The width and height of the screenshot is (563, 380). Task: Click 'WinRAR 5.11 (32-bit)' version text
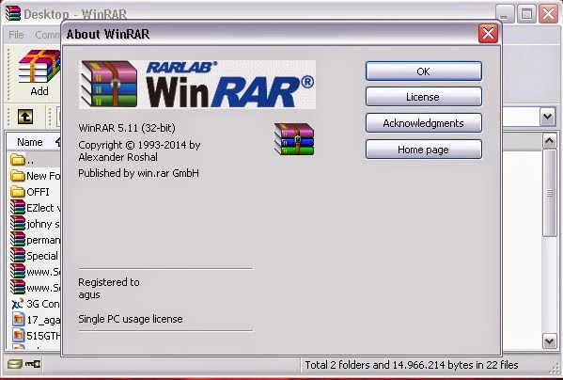(x=127, y=128)
